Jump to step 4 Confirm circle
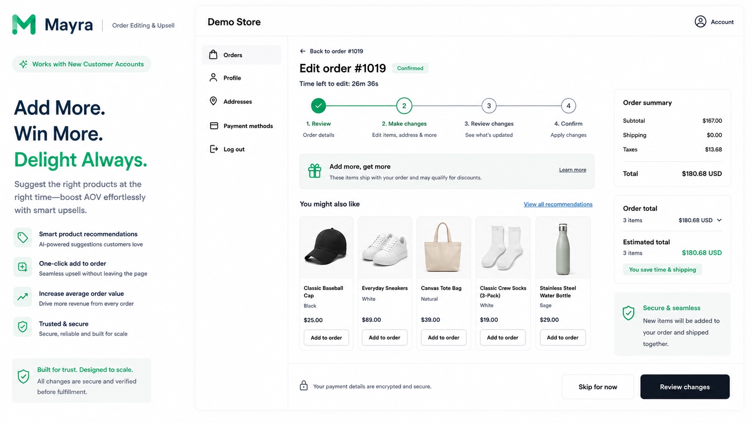This screenshot has width=752, height=423. 568,106
